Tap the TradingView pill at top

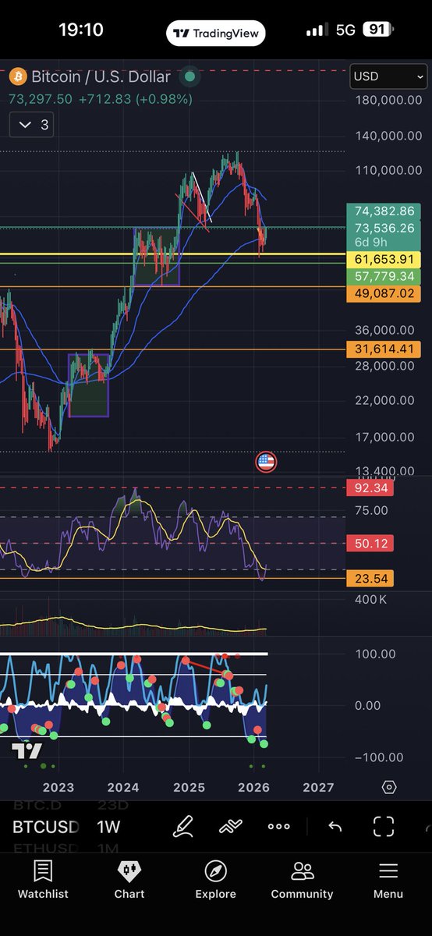[216, 34]
